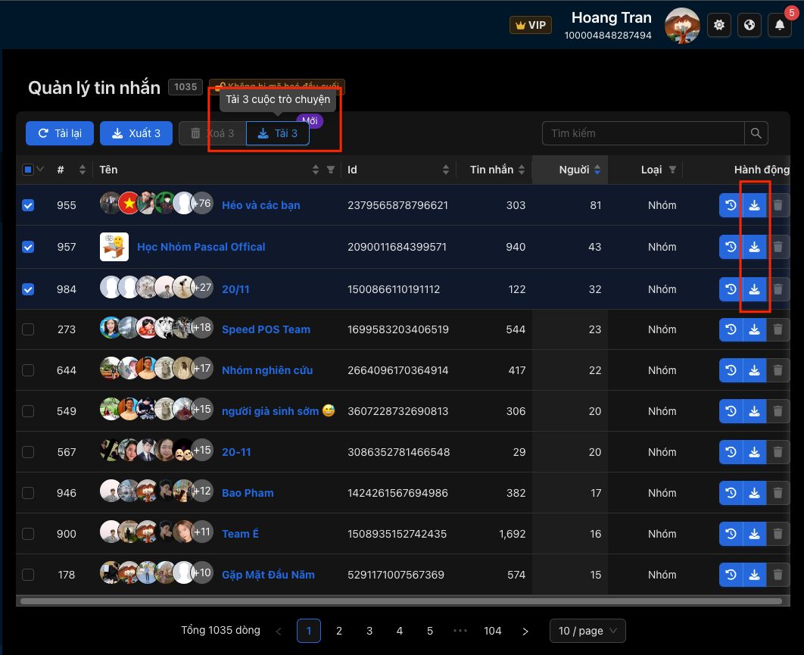This screenshot has width=804, height=655.
Task: Click the Tải 3 download button
Action: click(278, 133)
